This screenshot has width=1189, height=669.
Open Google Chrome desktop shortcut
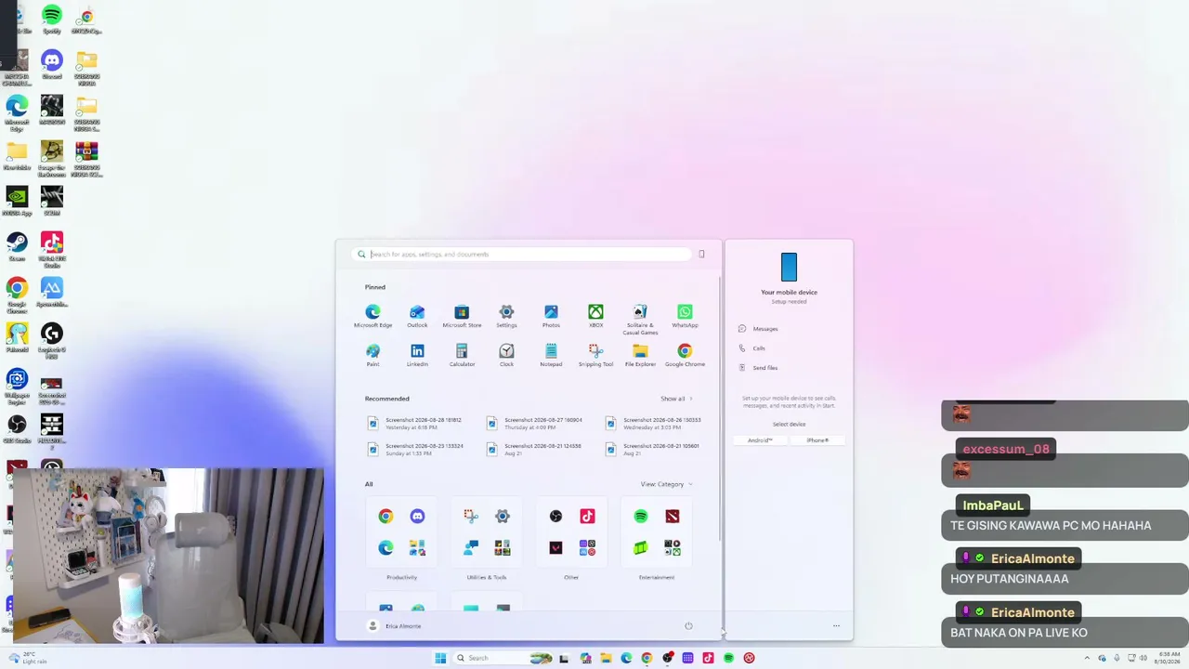coord(17,294)
